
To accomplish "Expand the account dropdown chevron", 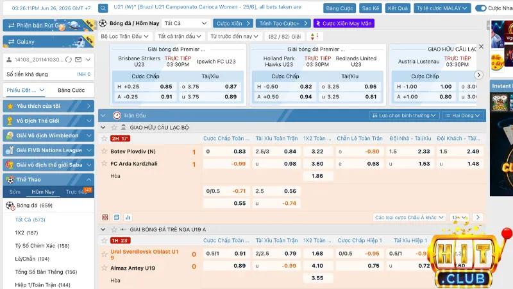I will [88, 60].
